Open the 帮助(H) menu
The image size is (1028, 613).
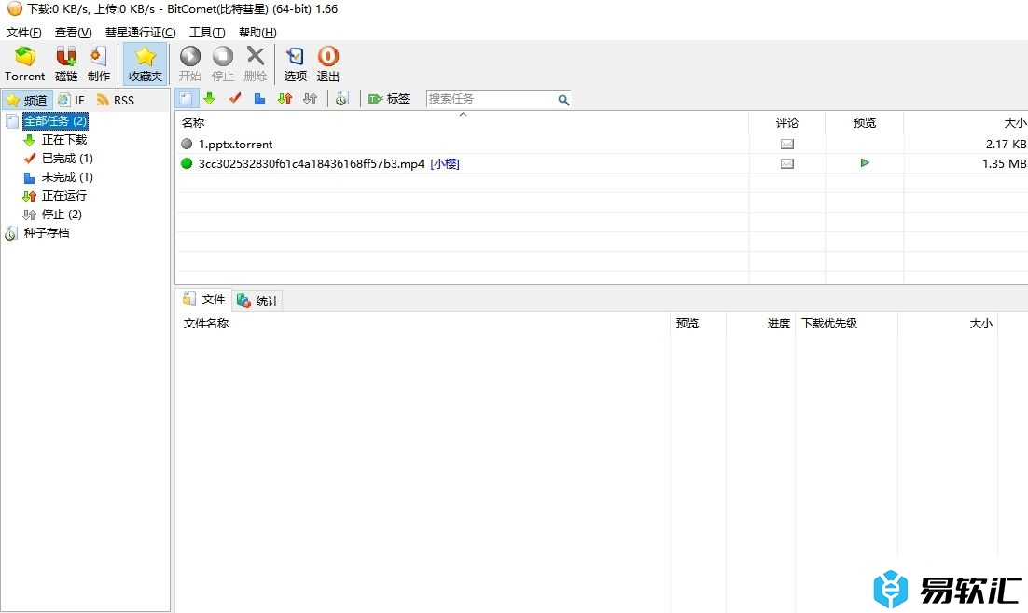[257, 32]
